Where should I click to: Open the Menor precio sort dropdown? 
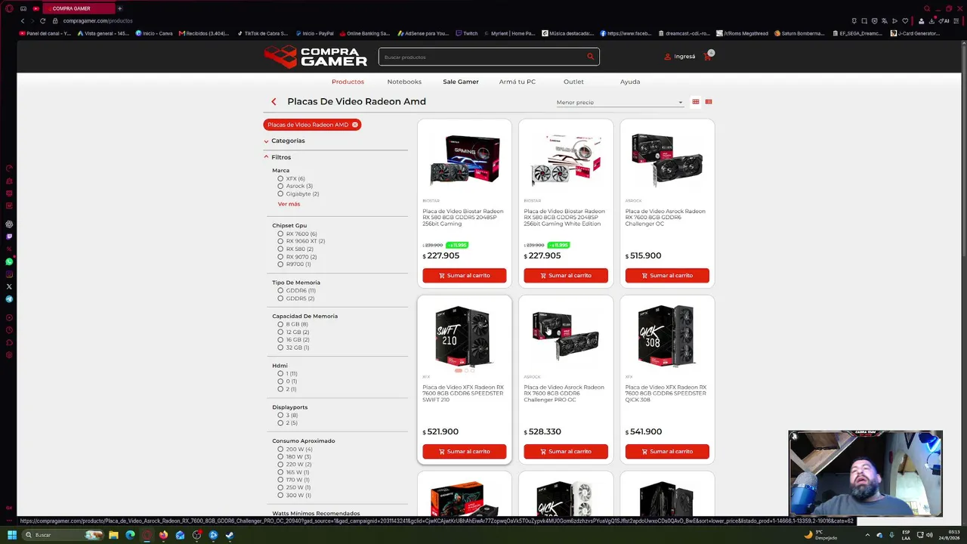[x=619, y=103]
